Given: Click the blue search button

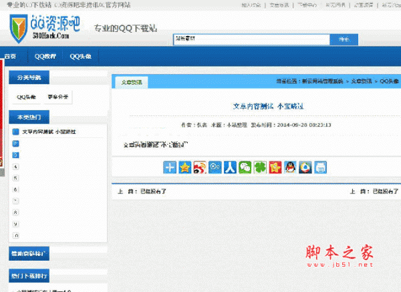Looking at the screenshot, I should (x=344, y=39).
